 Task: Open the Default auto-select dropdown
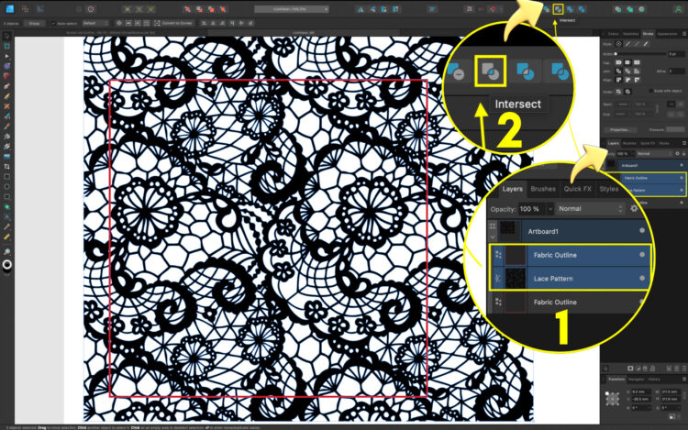[x=94, y=21]
